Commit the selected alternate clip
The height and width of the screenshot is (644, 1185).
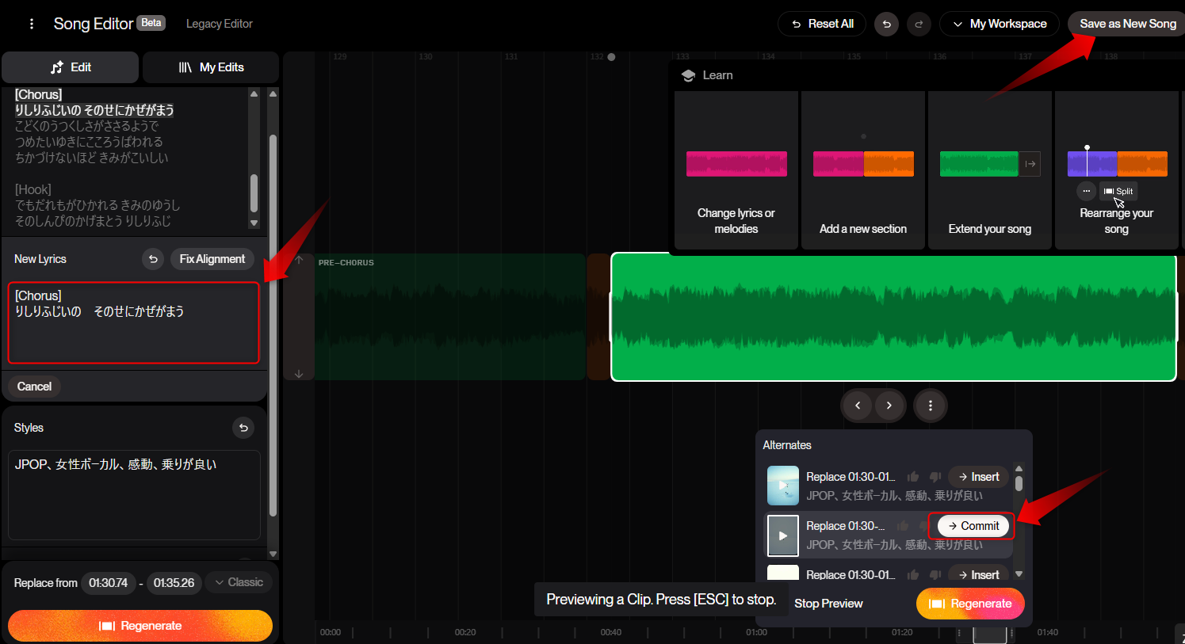973,526
